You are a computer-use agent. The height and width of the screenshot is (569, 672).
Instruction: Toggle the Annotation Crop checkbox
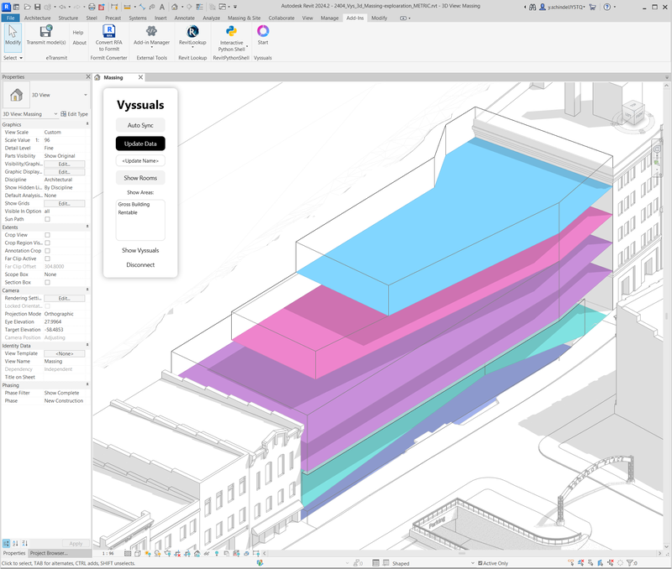pos(48,251)
